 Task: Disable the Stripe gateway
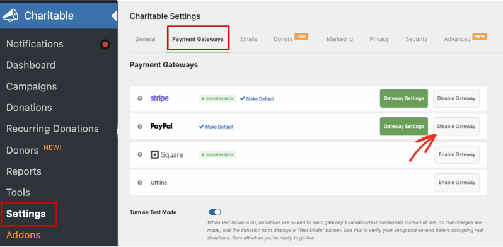pos(456,98)
